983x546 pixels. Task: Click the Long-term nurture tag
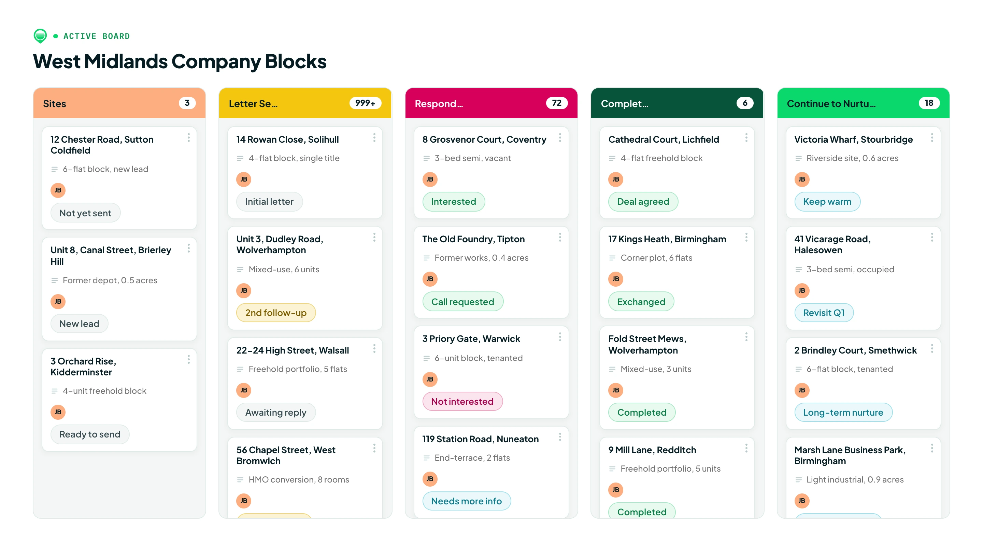843,413
